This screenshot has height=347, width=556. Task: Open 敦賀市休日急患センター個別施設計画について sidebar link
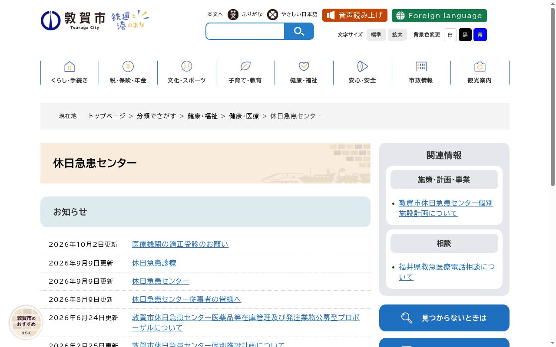(446, 208)
